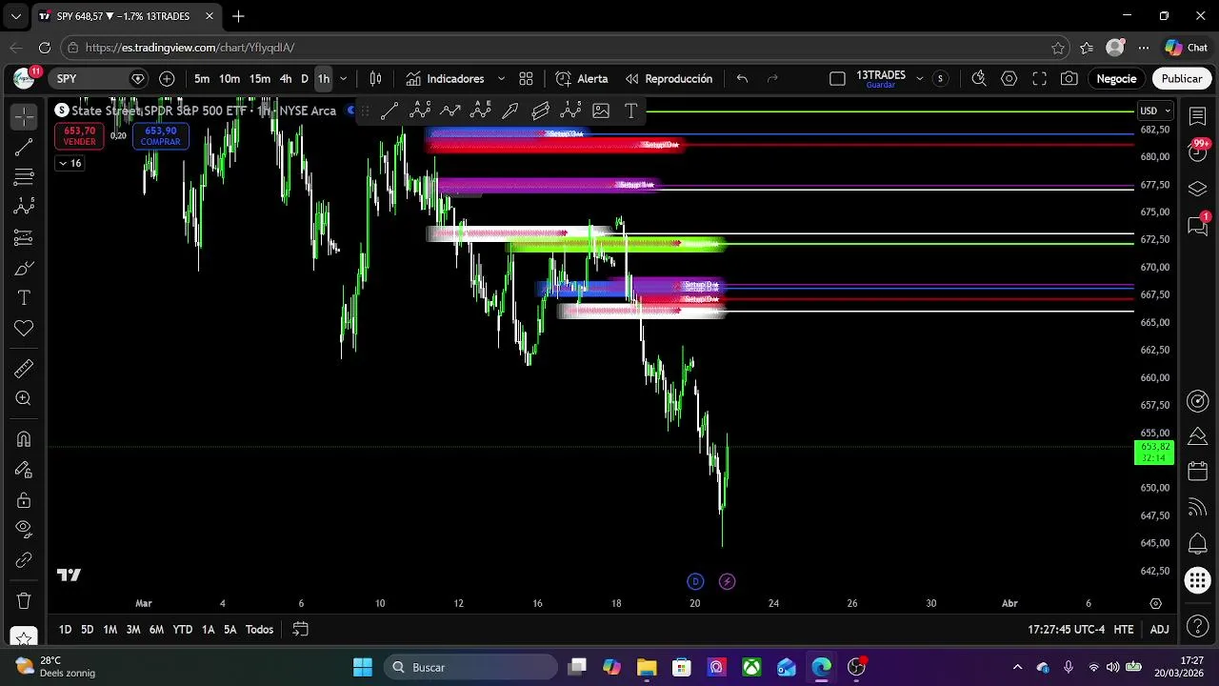Select the ruler measure tool
This screenshot has height=686, width=1219.
(x=24, y=369)
